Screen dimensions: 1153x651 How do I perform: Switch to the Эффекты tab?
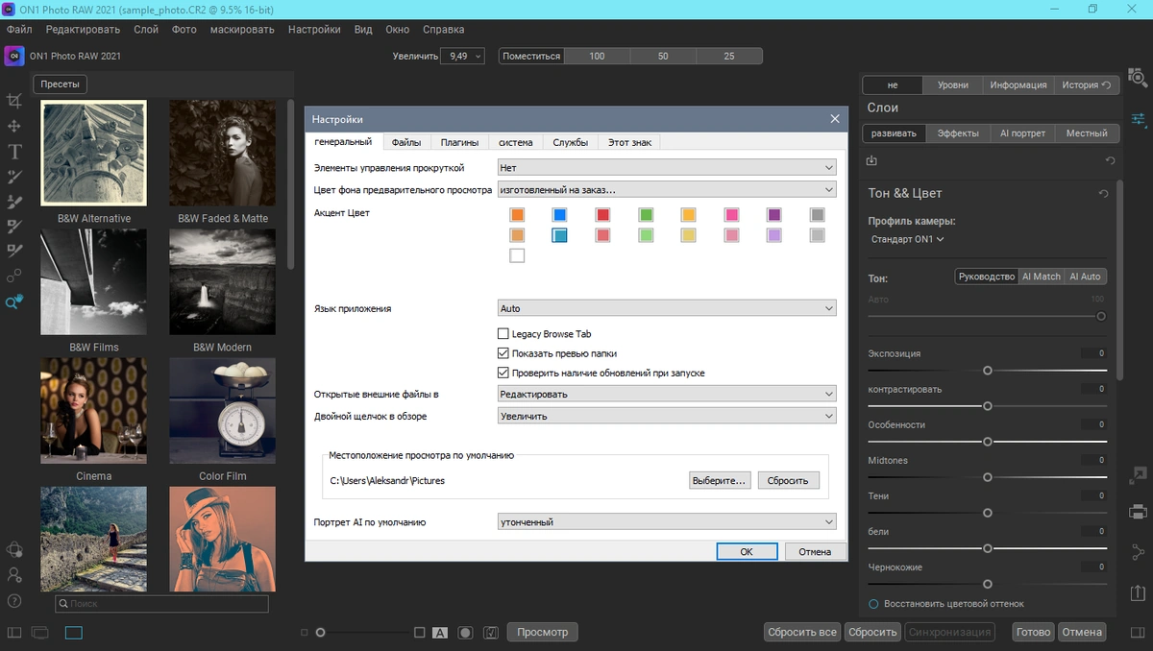pyautogui.click(x=958, y=133)
